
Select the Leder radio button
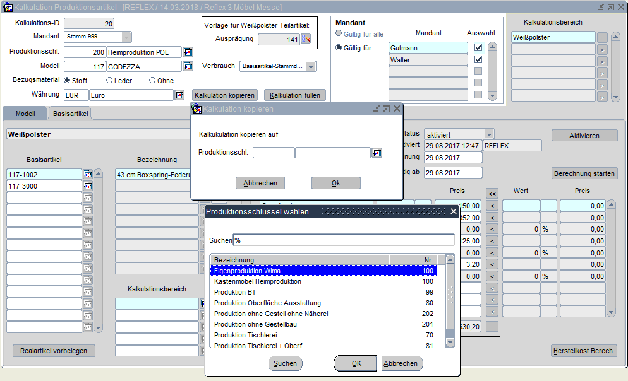tap(109, 81)
